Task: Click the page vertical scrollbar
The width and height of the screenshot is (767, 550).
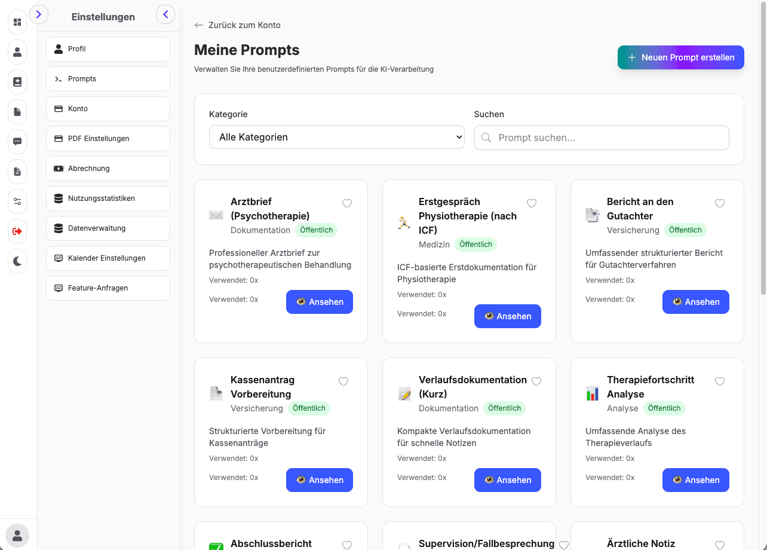Action: [x=763, y=149]
